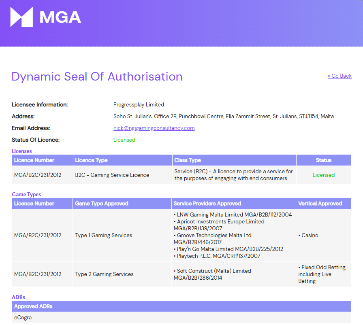Click Fixed Odd Betting vertical entry
The width and height of the screenshot is (363, 325).
322,274
